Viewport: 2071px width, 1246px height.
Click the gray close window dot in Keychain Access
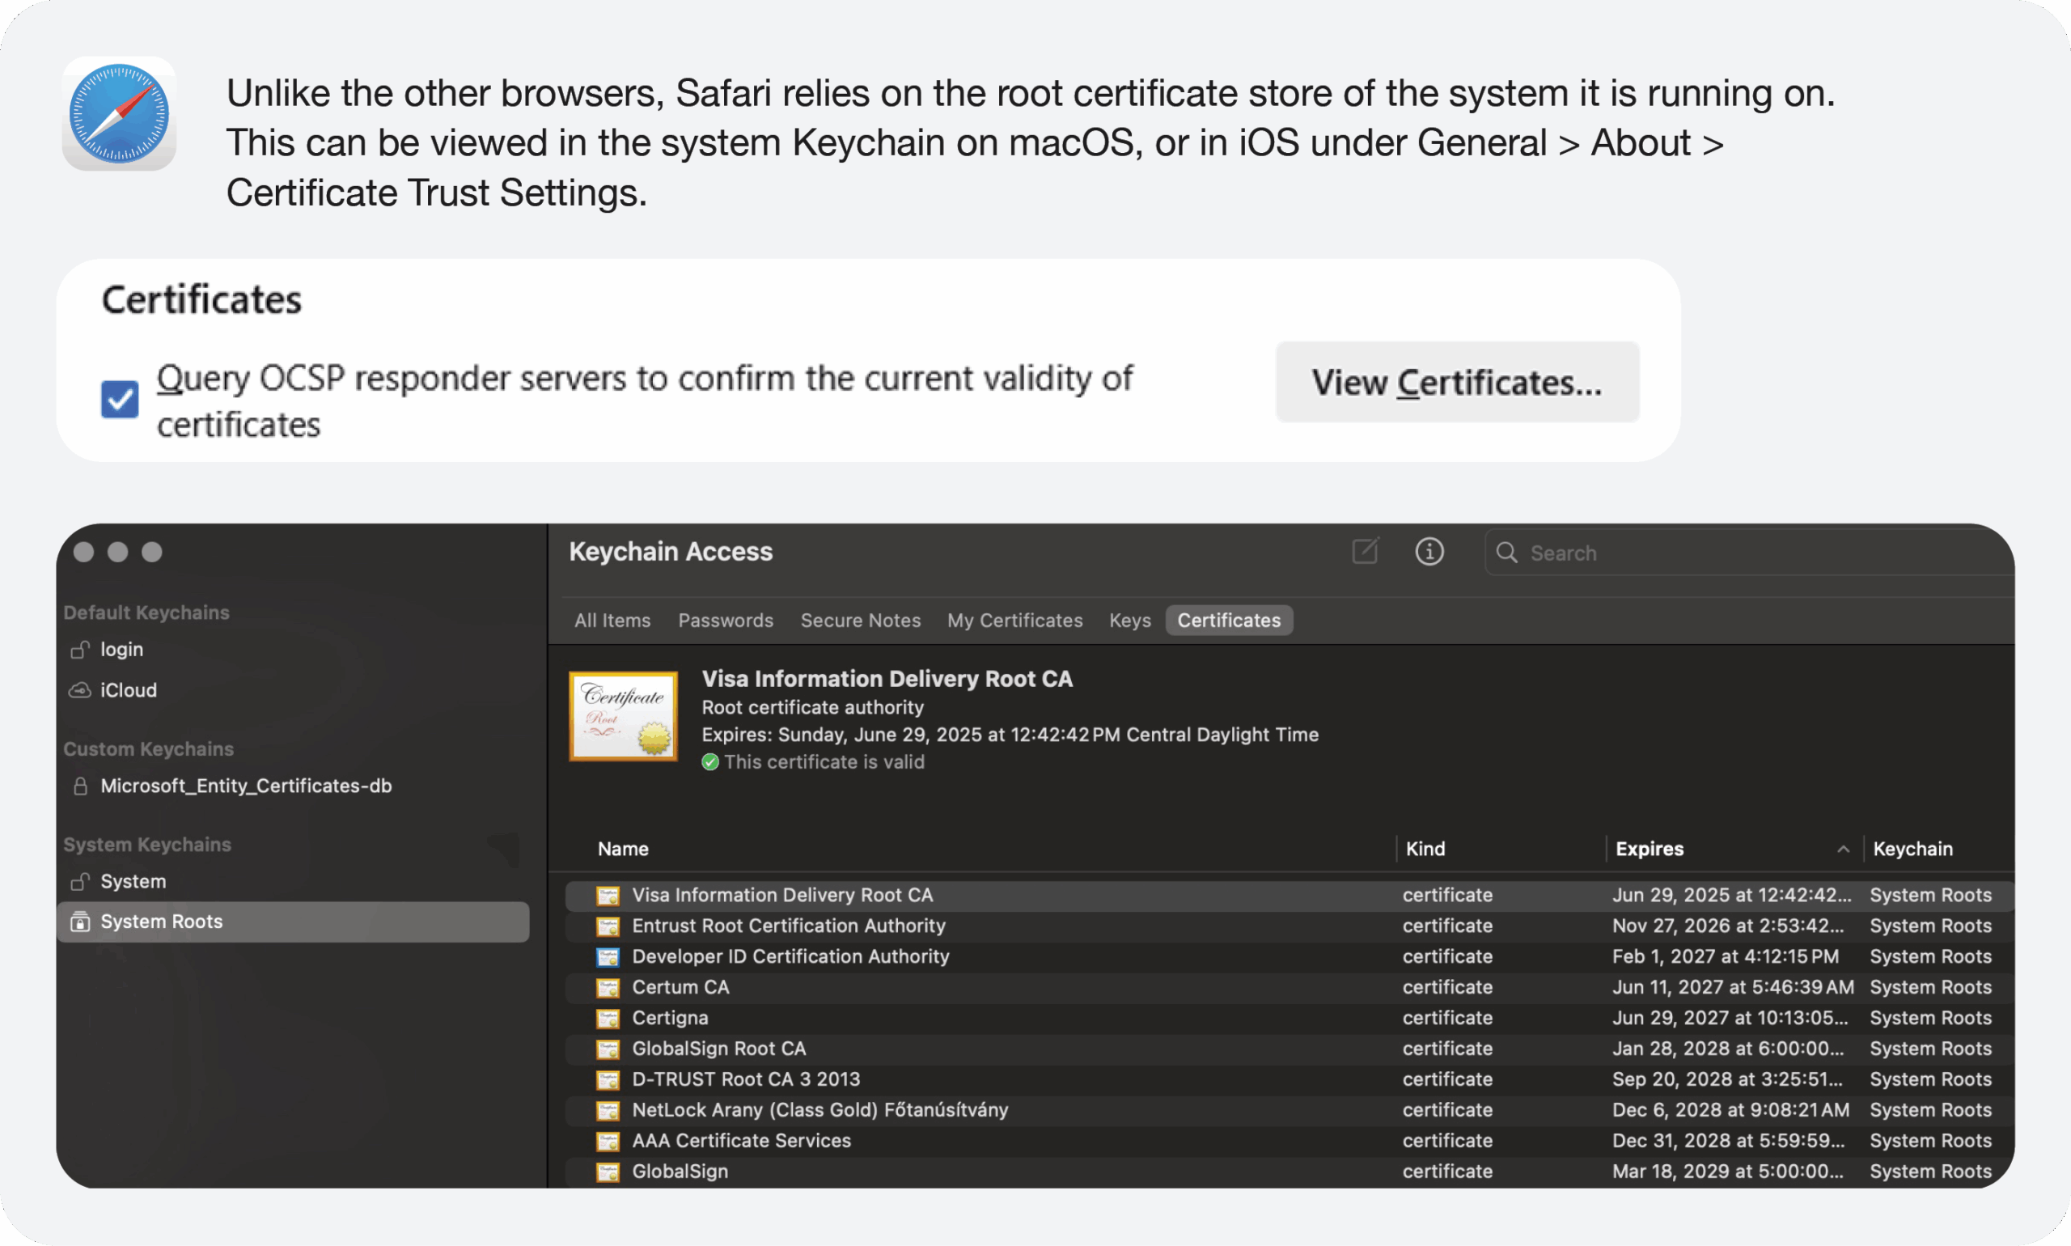pyautogui.click(x=84, y=552)
